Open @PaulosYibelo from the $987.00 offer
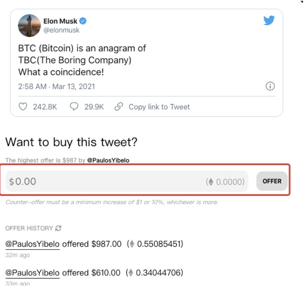 point(32,244)
